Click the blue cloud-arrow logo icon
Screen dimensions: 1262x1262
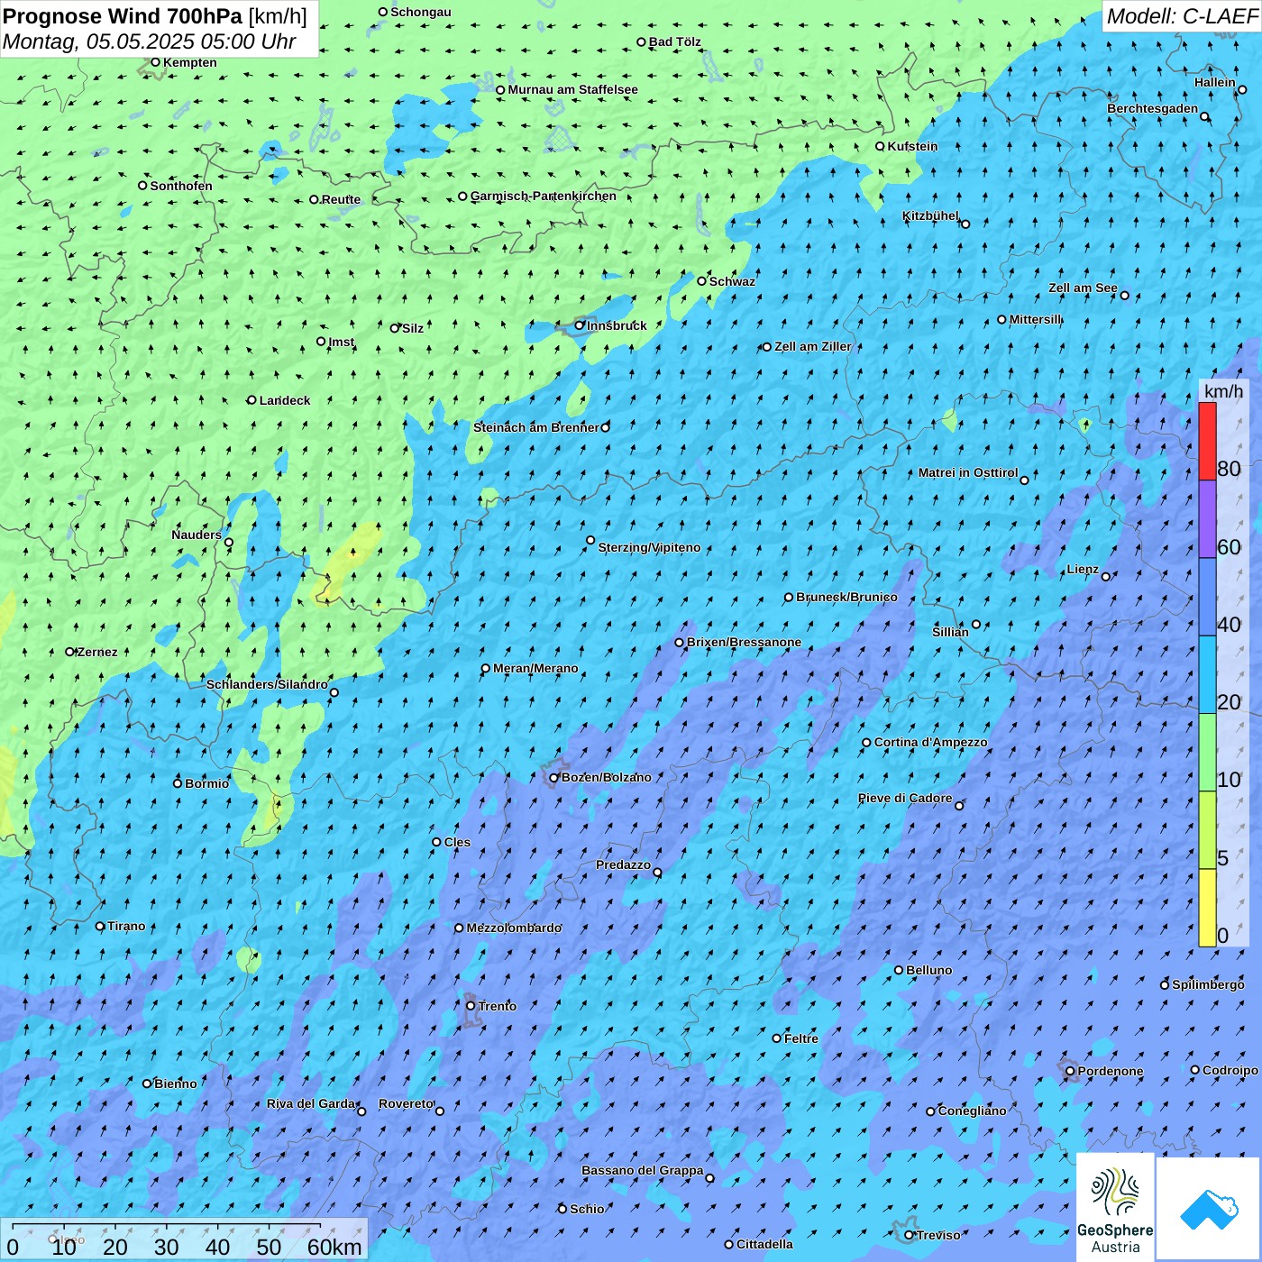1208,1209
